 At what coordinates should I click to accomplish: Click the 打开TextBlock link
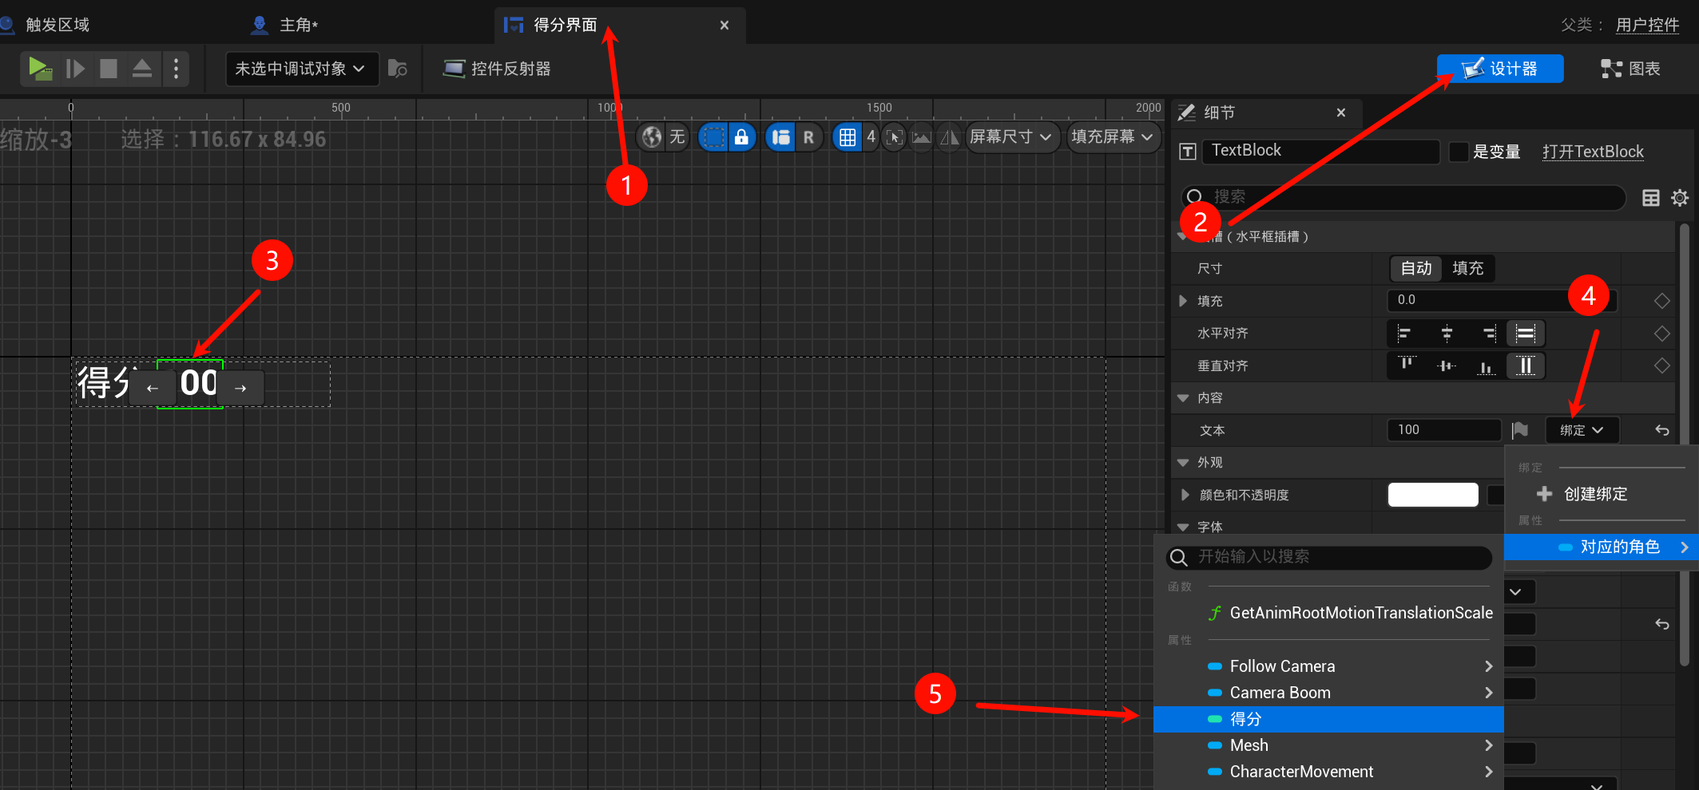point(1593,152)
